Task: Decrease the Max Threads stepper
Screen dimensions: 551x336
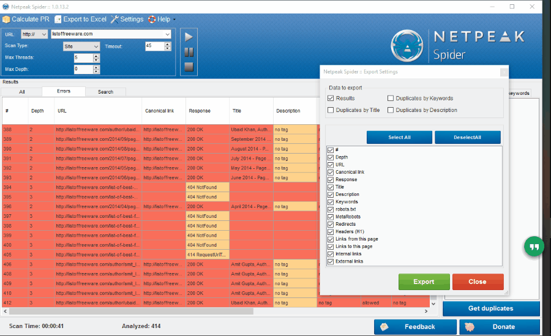Action: (96, 60)
